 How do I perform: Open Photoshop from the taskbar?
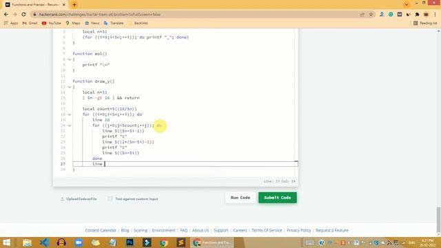pyautogui.click(x=130, y=242)
